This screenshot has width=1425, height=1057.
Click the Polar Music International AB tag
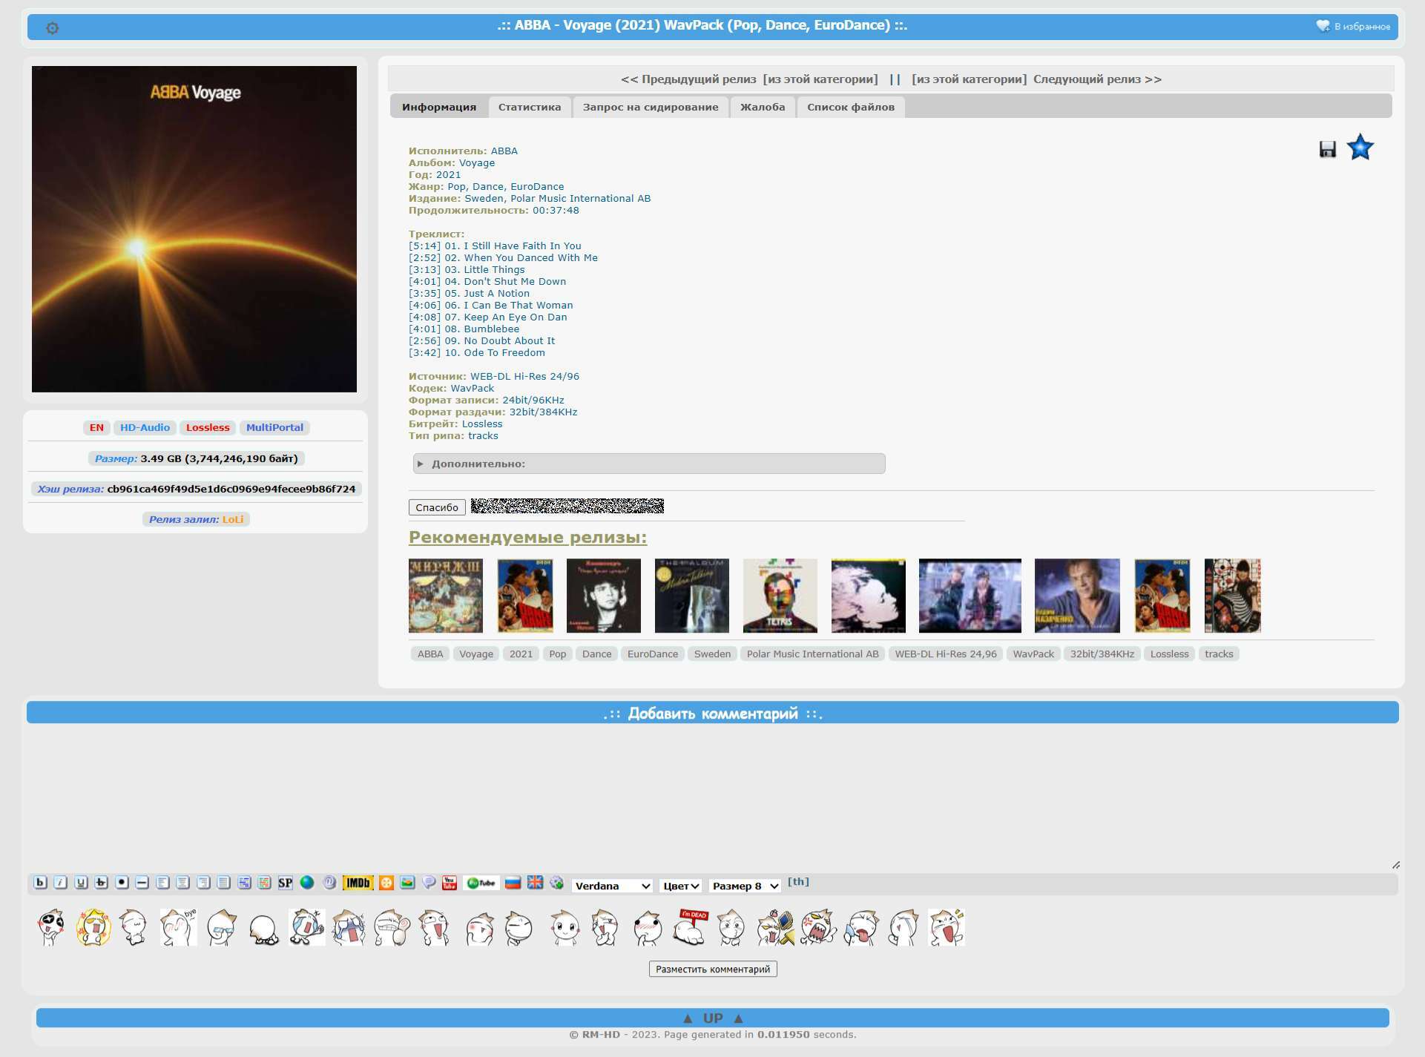pyautogui.click(x=812, y=653)
